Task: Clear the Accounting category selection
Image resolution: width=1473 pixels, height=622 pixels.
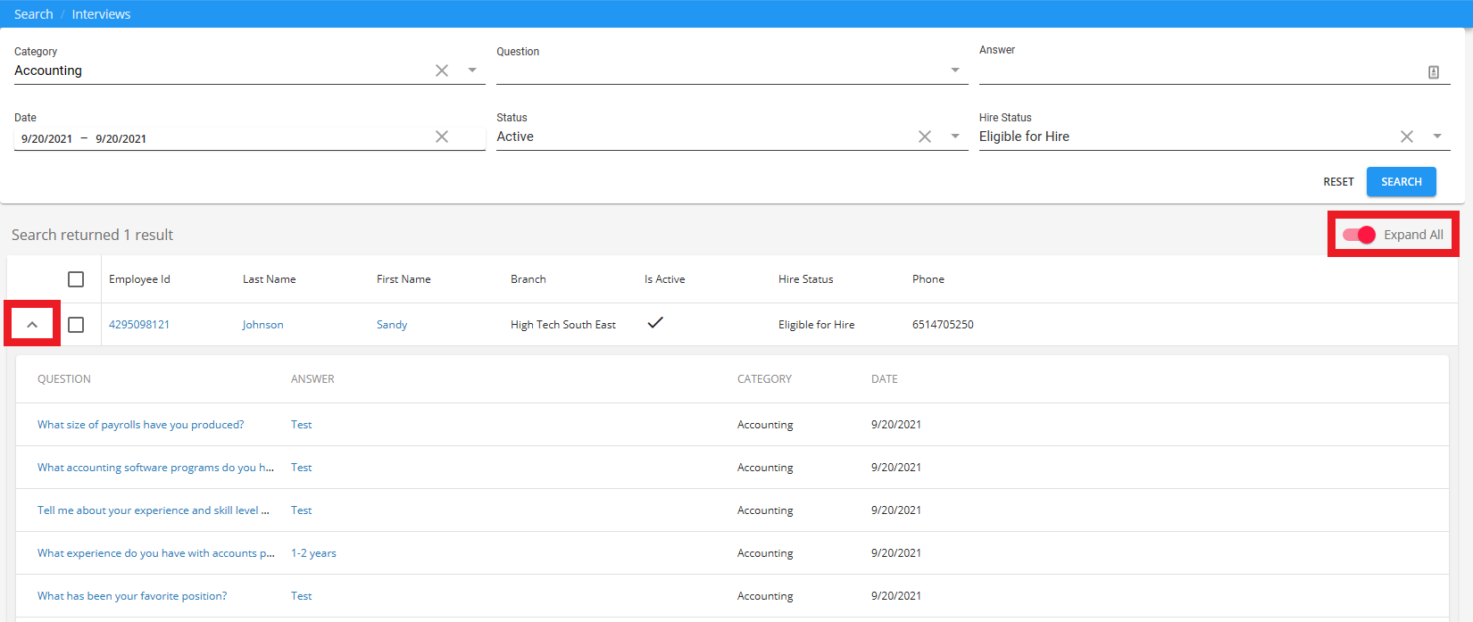Action: point(441,70)
